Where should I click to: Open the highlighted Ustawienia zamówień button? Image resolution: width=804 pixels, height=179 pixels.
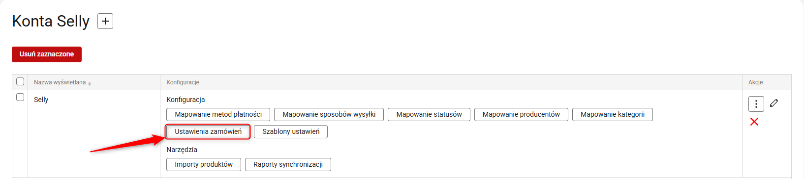[208, 131]
